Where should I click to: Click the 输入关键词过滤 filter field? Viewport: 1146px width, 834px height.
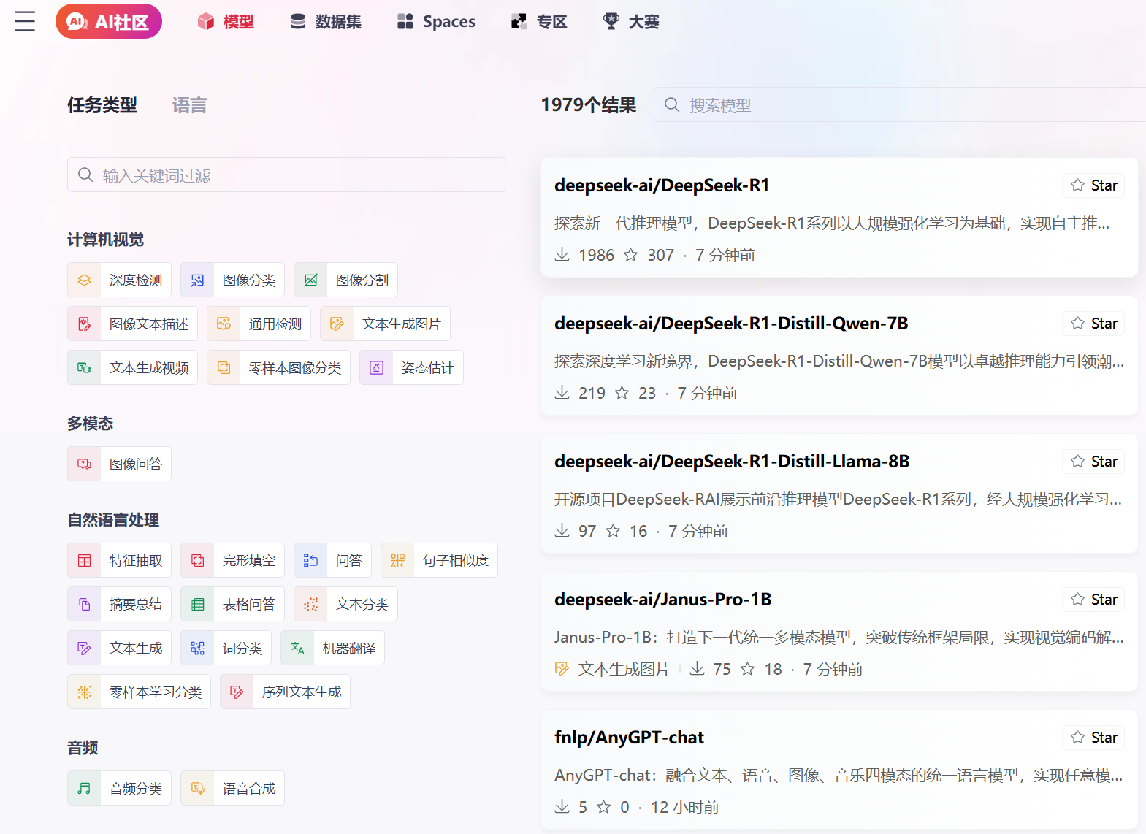286,175
